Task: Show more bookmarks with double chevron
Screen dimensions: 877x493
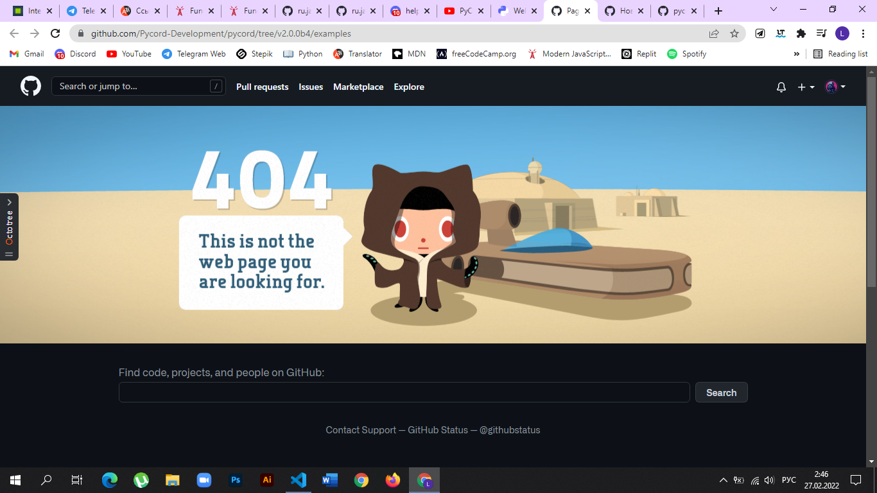Action: 797,54
